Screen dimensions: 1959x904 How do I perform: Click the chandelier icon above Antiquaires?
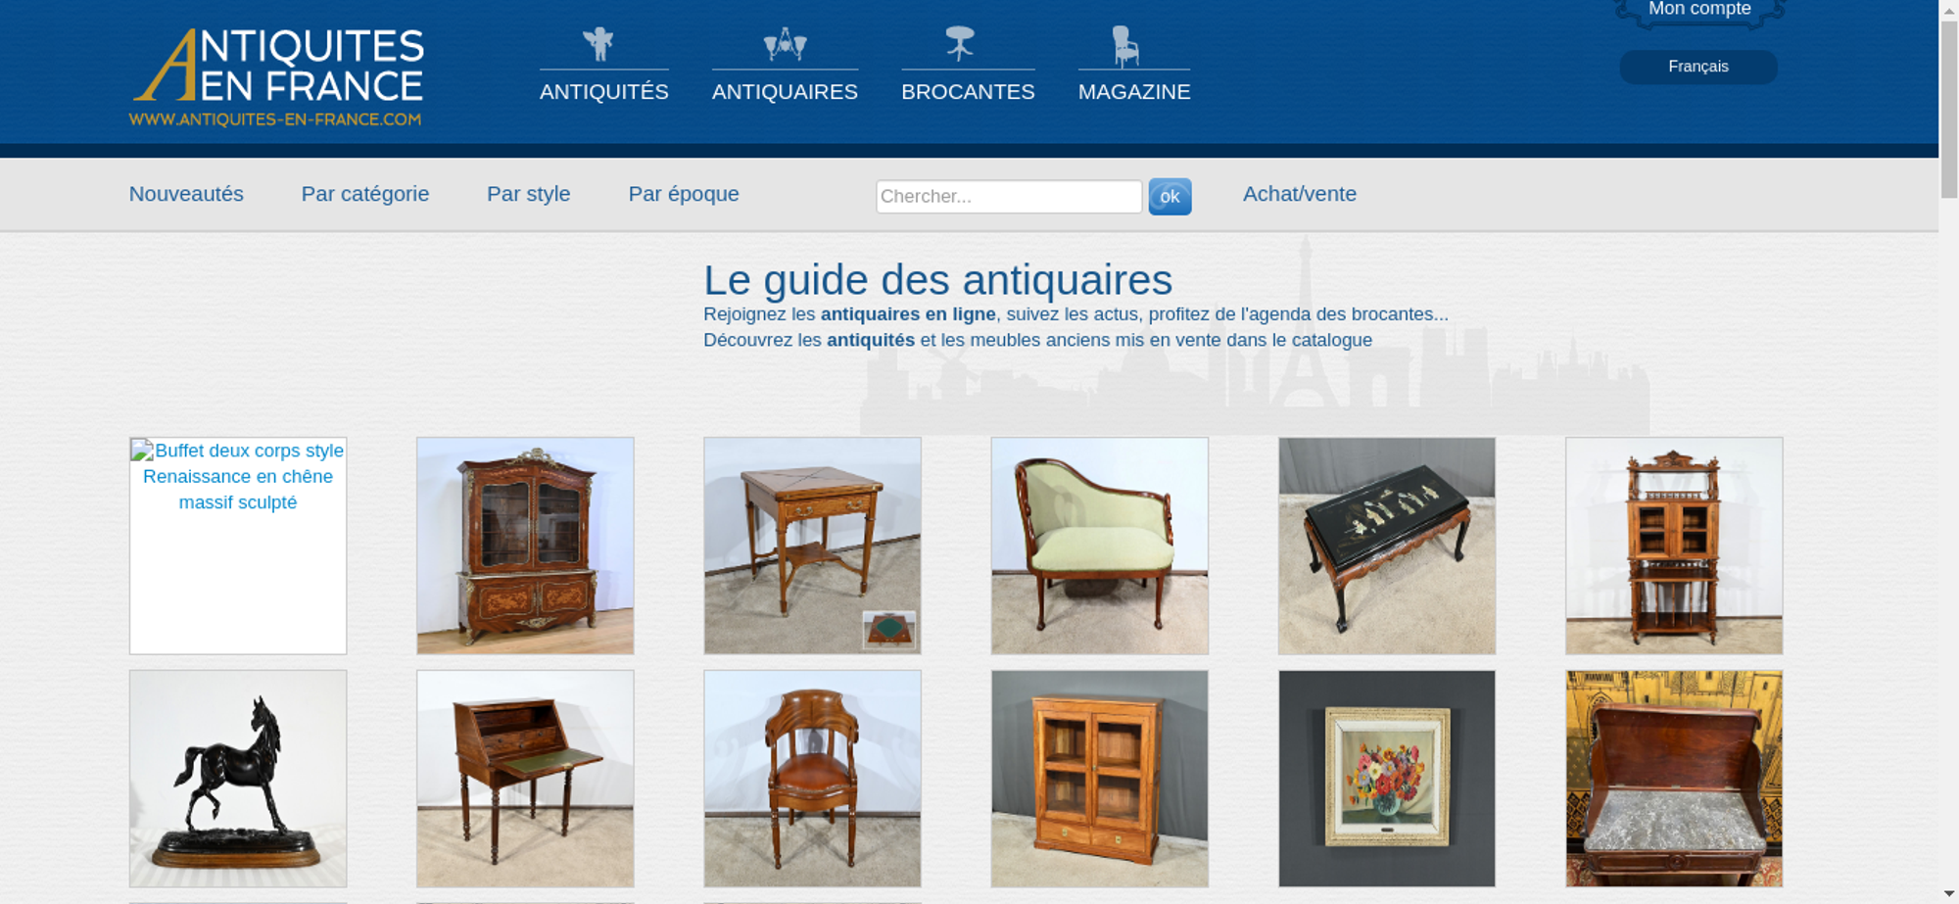coord(785,44)
